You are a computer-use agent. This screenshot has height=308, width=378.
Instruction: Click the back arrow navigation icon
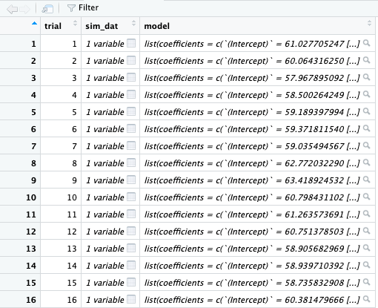tap(13, 9)
